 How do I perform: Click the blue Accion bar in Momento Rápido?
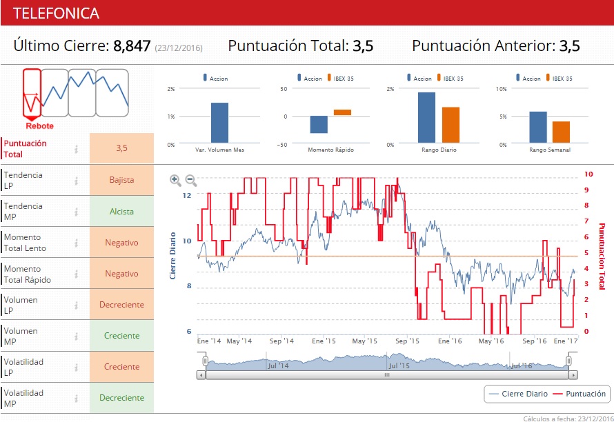[x=319, y=125]
